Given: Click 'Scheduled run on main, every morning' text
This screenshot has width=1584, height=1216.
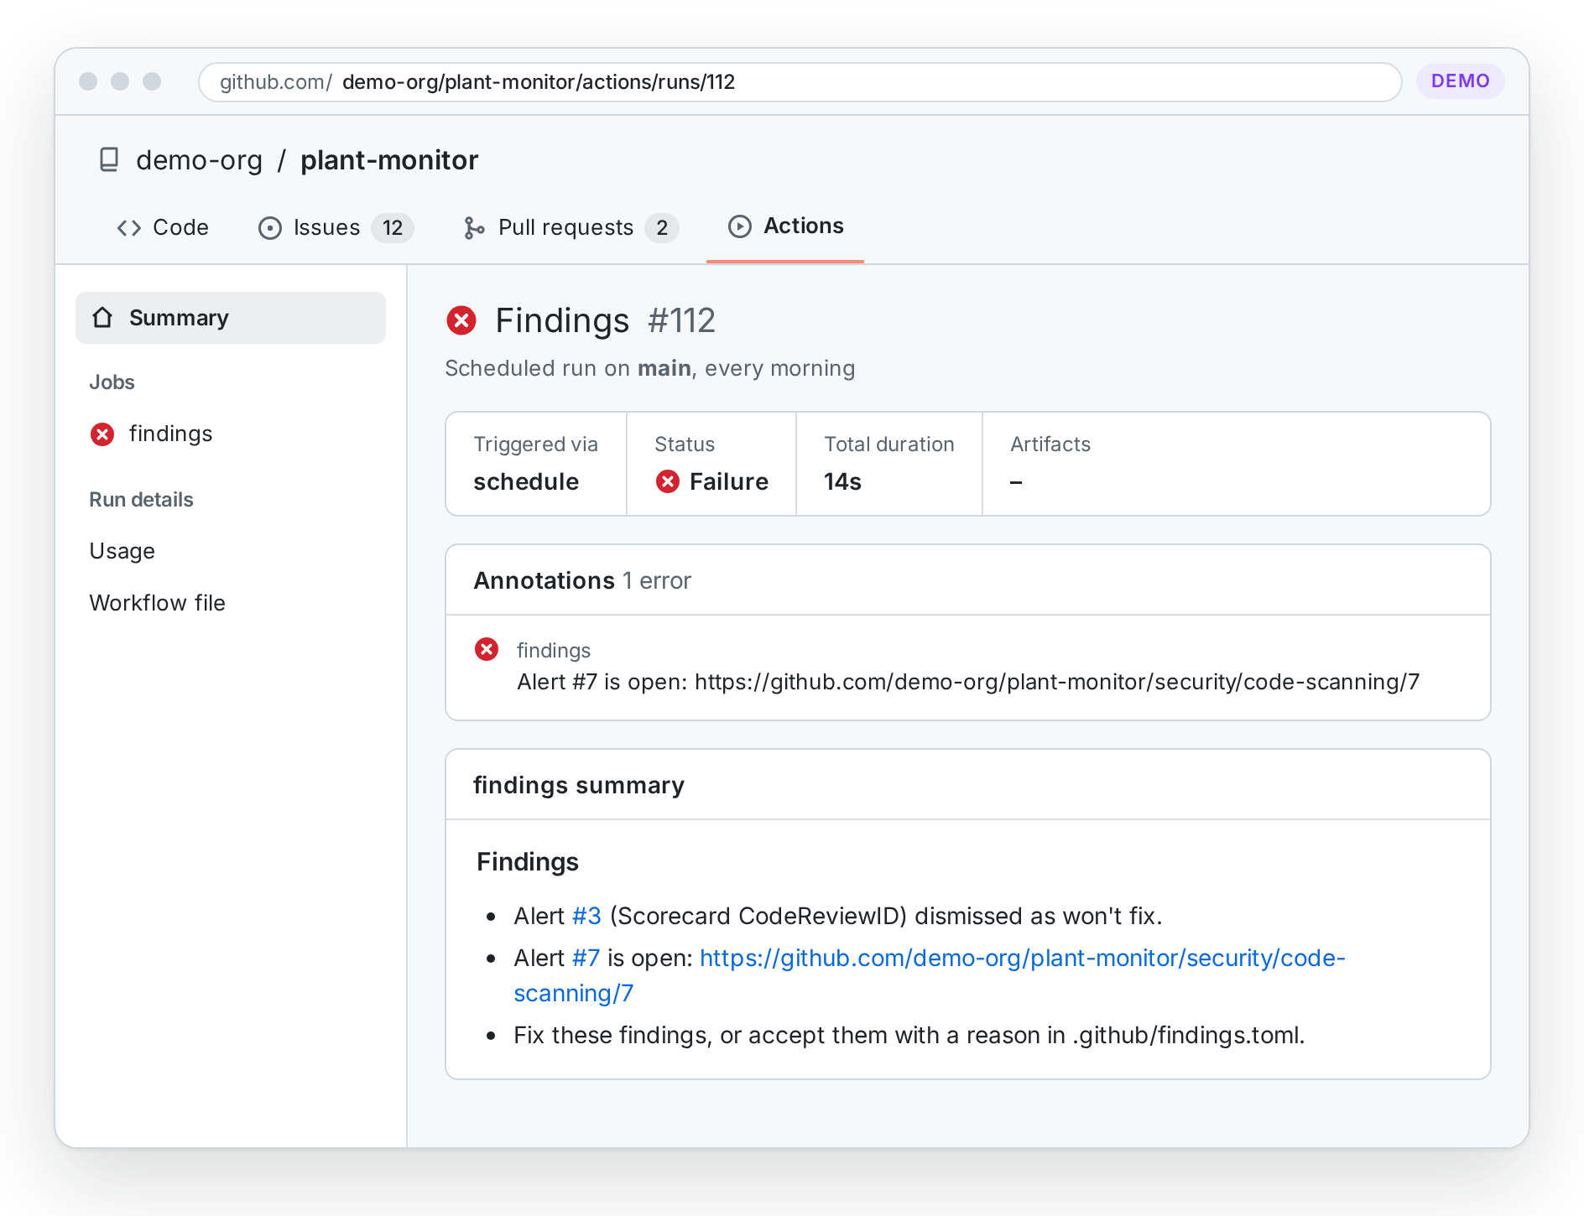Looking at the screenshot, I should click(x=650, y=368).
